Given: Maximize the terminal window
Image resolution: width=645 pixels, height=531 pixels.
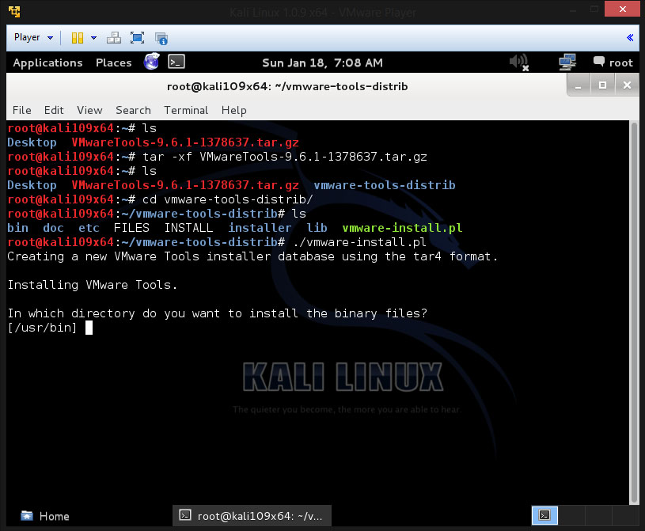Looking at the screenshot, I should [x=602, y=85].
